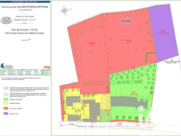
Task: Click the hatched oval pond area in red zone
Action: tap(126, 21)
